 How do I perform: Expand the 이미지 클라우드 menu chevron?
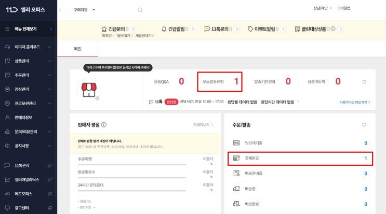tap(49, 47)
